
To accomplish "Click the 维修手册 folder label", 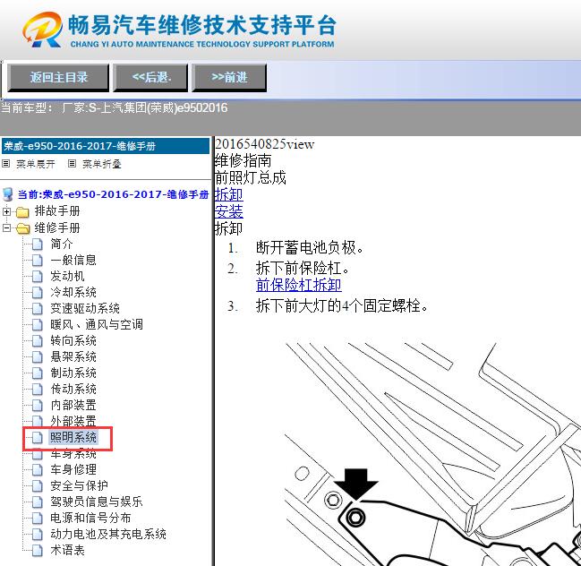I will pyautogui.click(x=57, y=227).
